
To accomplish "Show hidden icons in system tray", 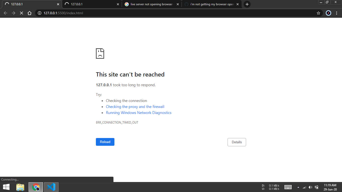I will click(x=298, y=187).
